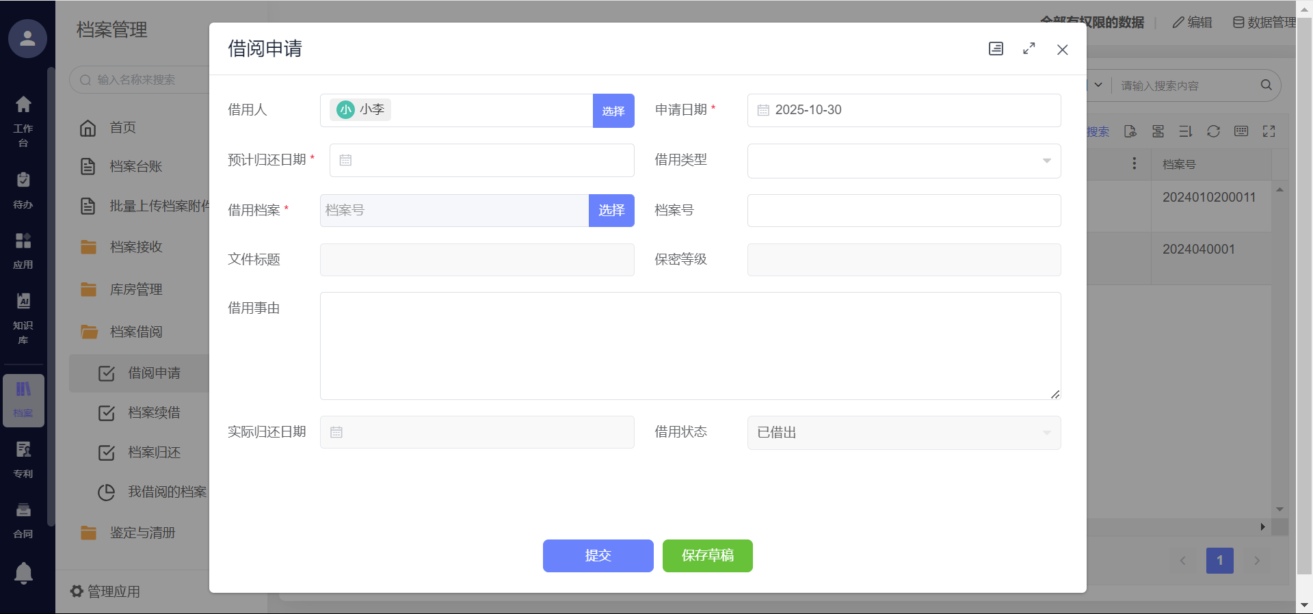Open the 借用类型 dropdown

(x=903, y=161)
